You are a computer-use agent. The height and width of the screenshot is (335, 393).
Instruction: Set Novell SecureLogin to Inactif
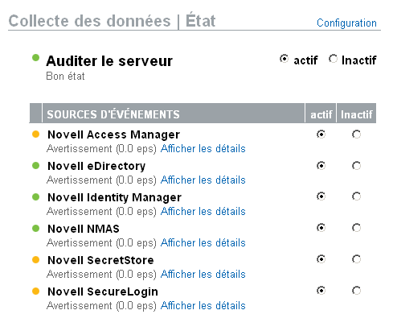(356, 291)
